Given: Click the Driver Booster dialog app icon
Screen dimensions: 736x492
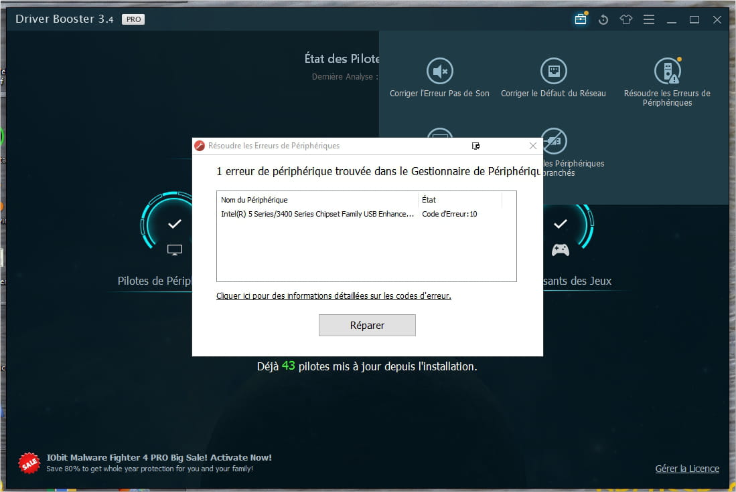Looking at the screenshot, I should coord(200,146).
